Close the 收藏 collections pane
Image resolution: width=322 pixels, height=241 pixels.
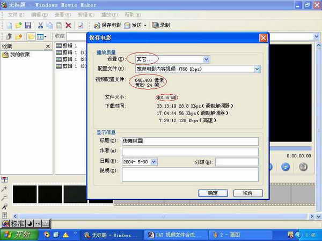coord(48,47)
